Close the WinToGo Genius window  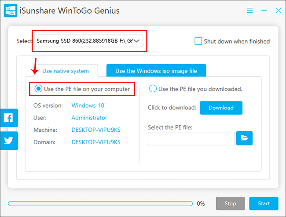click(x=279, y=11)
